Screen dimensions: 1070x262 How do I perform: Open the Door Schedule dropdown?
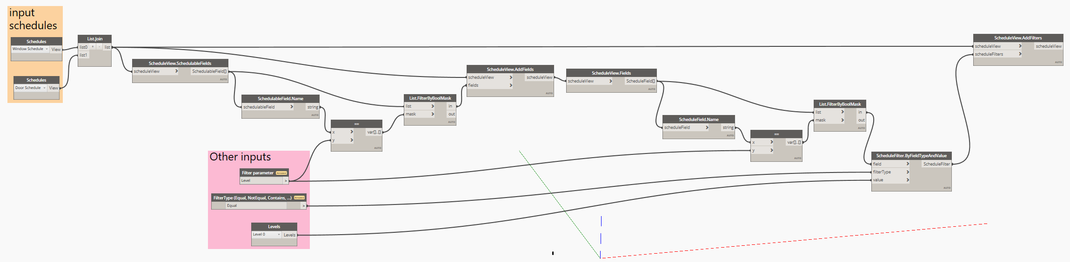[x=30, y=88]
